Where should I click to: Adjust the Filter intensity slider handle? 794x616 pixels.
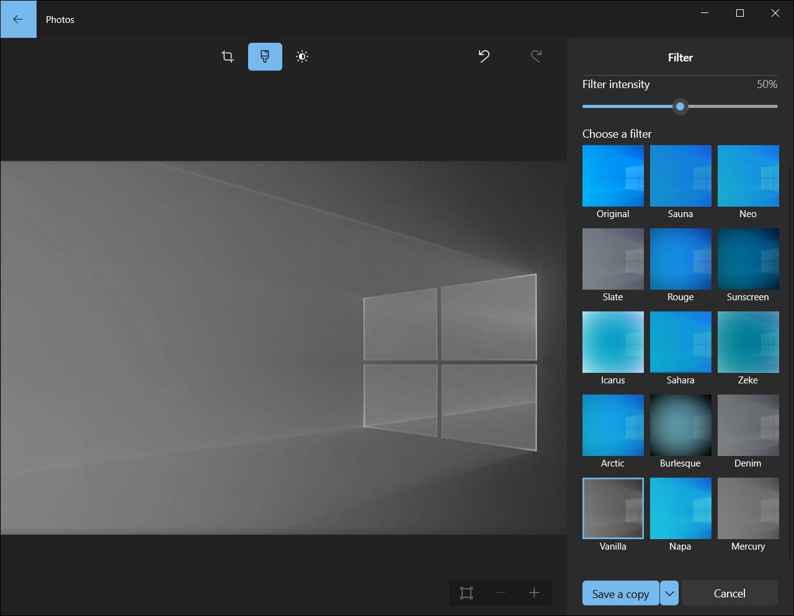(680, 106)
